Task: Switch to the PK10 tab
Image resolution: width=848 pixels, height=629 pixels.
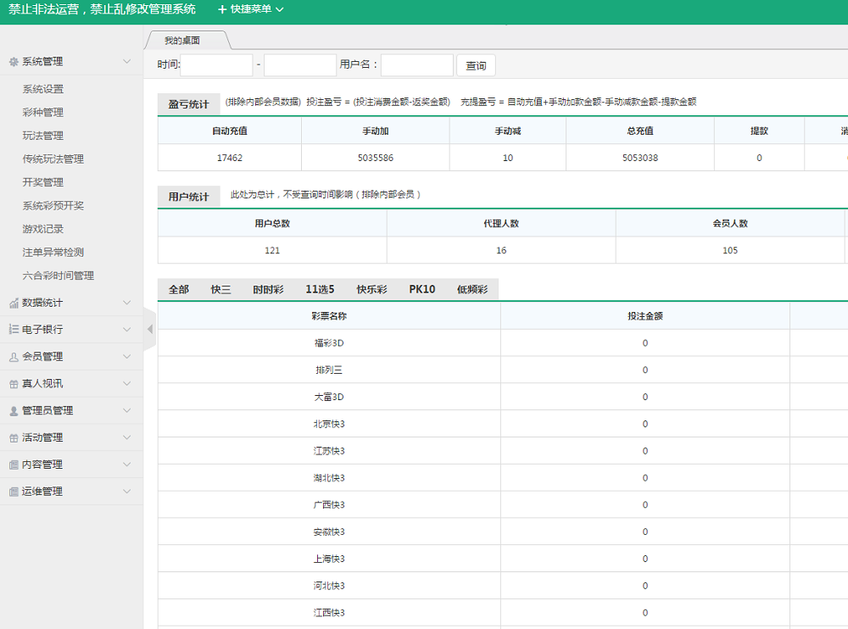Action: point(422,288)
